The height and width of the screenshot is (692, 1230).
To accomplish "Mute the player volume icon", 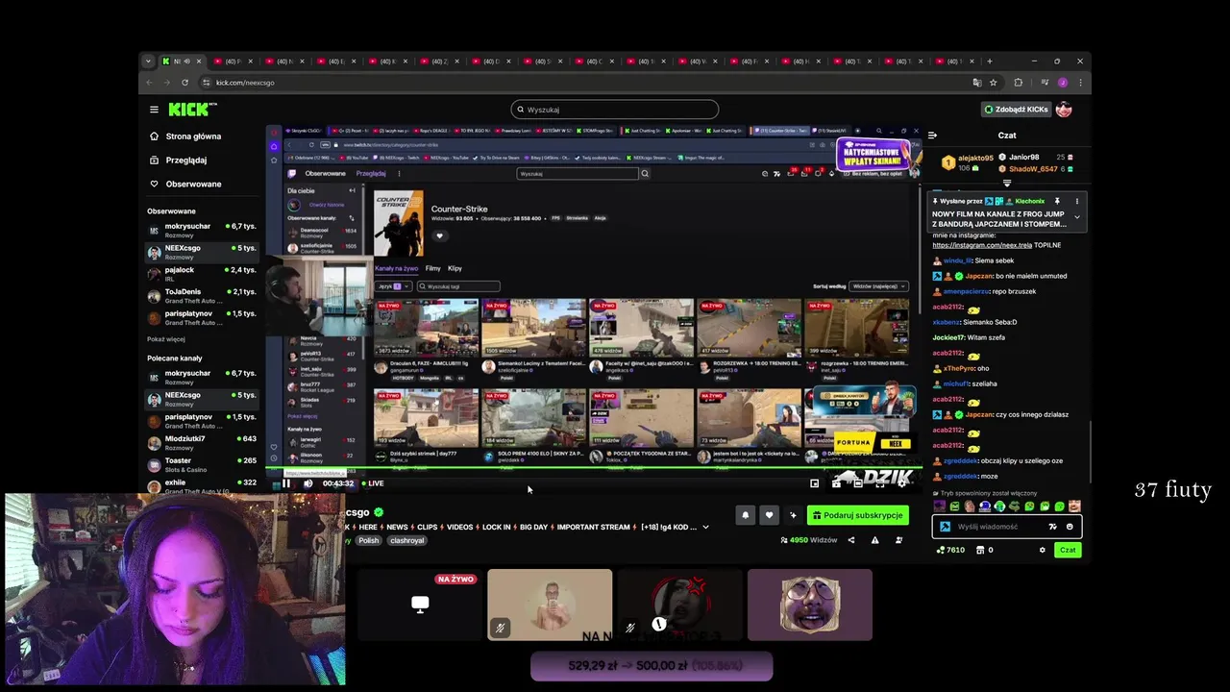I will click(307, 483).
